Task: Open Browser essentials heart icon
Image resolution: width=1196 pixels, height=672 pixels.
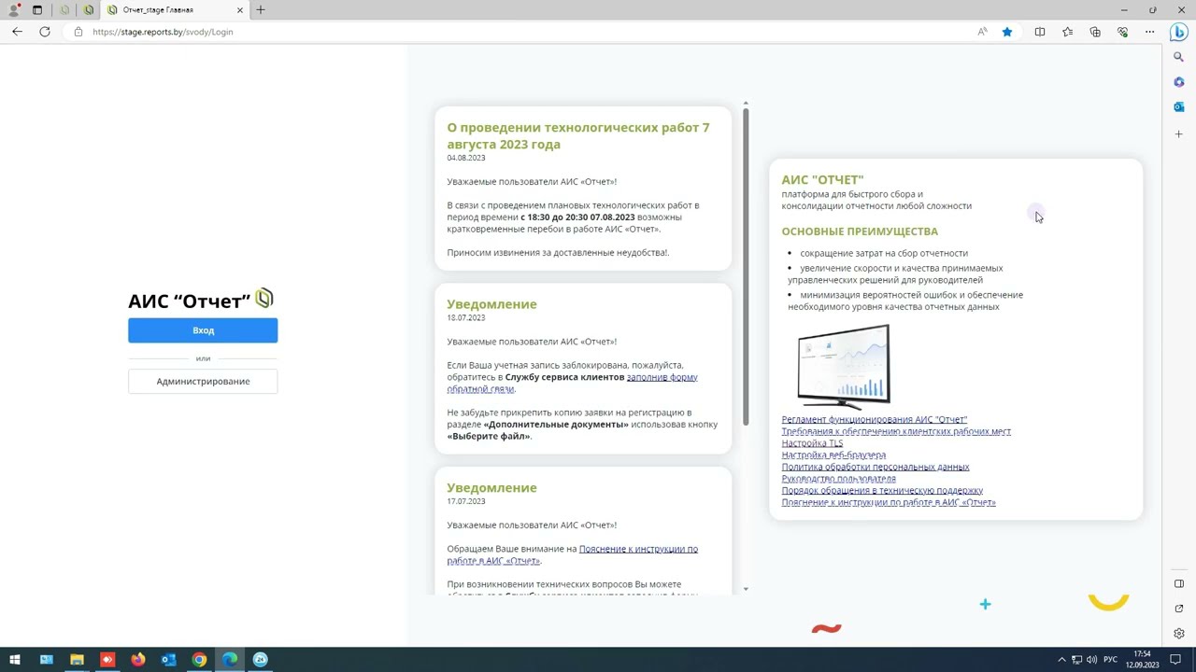Action: point(1123,32)
